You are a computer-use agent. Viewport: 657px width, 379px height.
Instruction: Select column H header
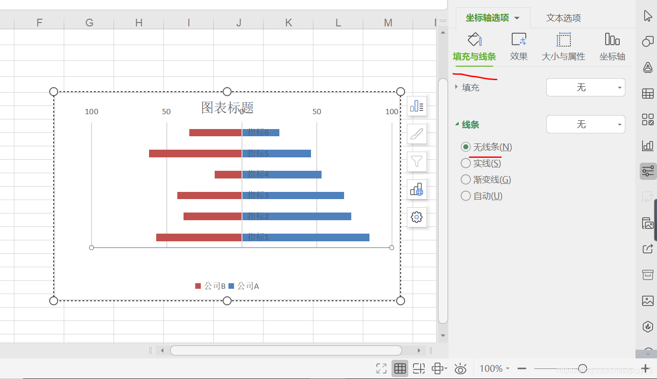click(139, 23)
